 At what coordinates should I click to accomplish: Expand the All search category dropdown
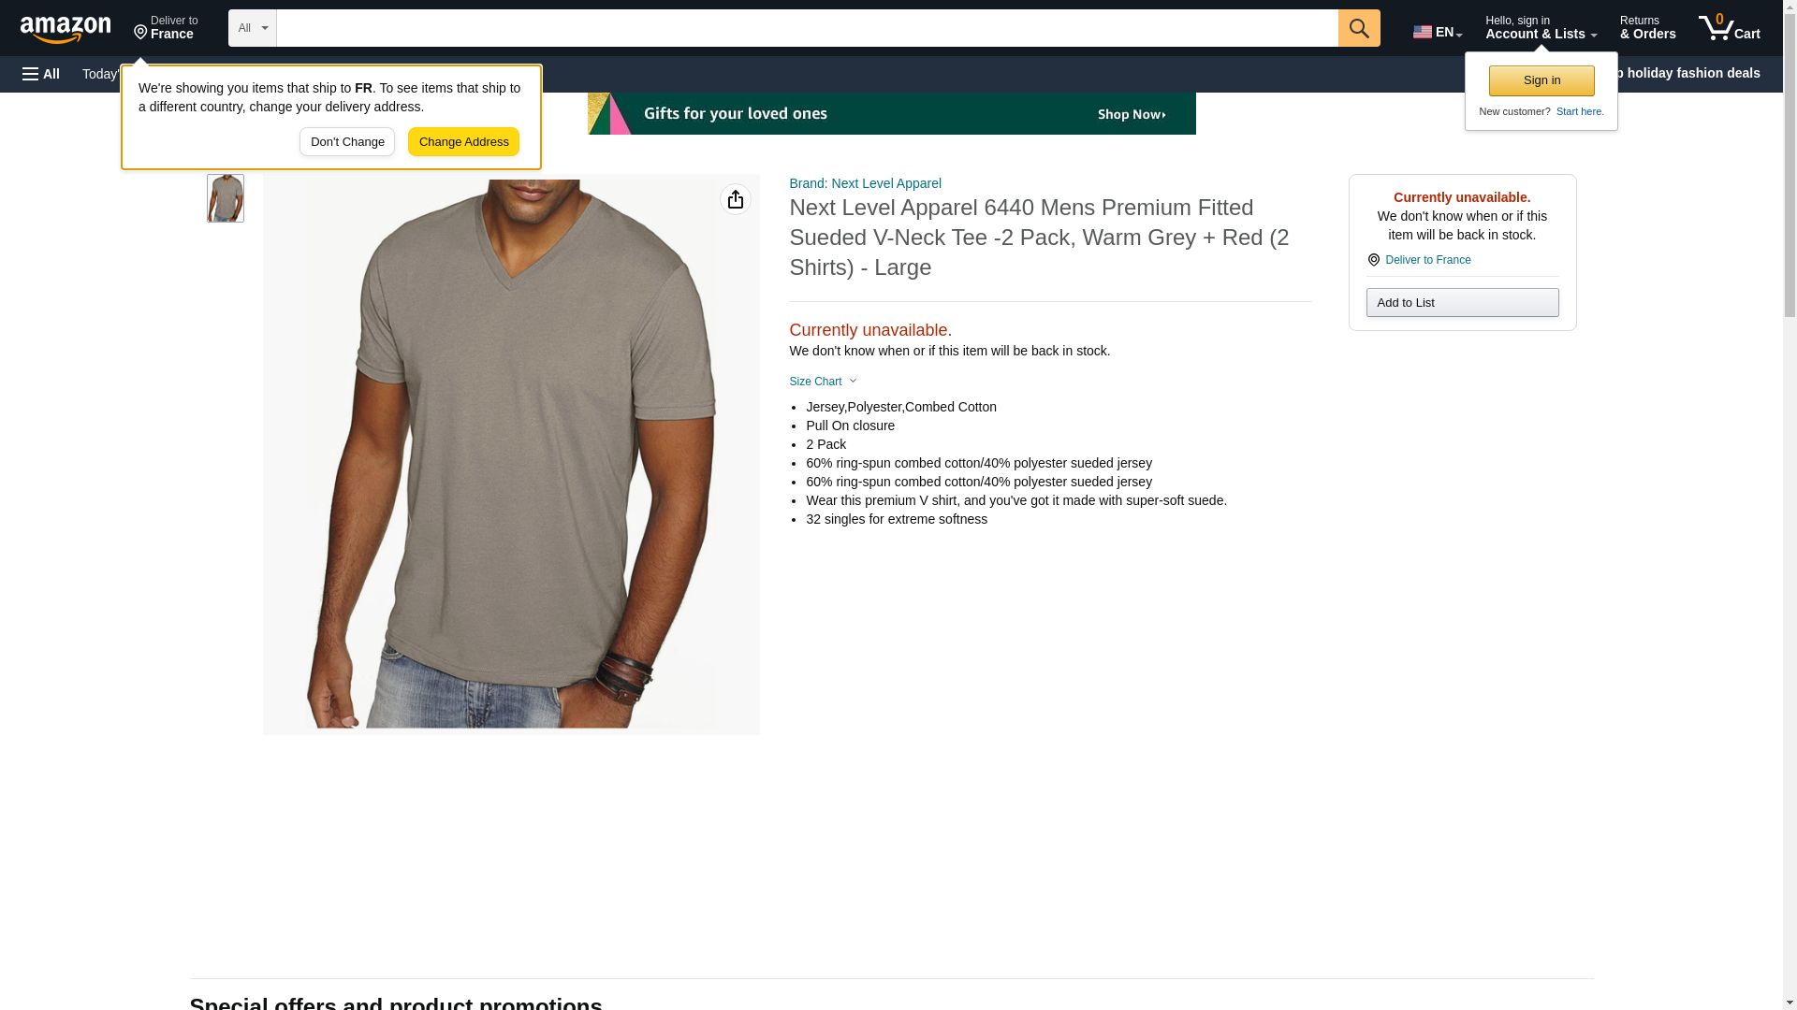pyautogui.click(x=253, y=28)
